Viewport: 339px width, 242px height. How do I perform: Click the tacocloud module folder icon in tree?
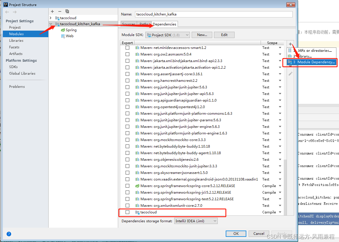coord(57,18)
